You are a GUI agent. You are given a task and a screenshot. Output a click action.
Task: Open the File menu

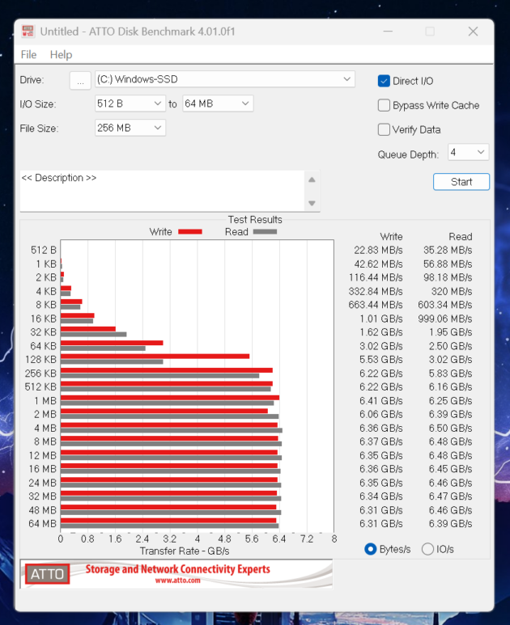pos(28,55)
